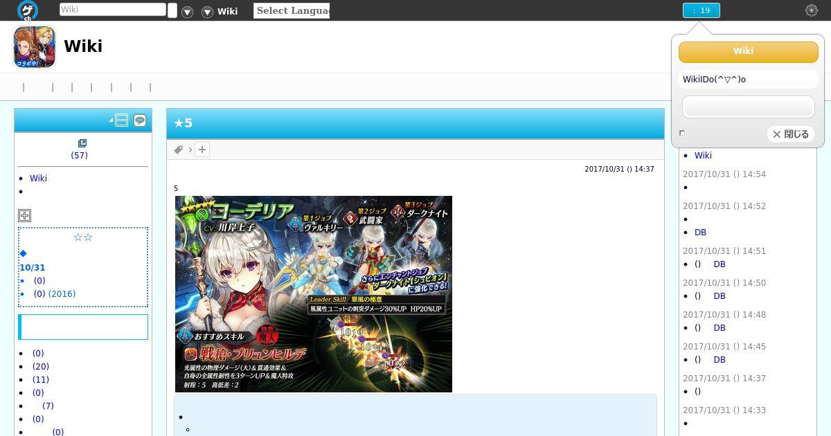Open the (57) link in sidebar

tap(79, 155)
